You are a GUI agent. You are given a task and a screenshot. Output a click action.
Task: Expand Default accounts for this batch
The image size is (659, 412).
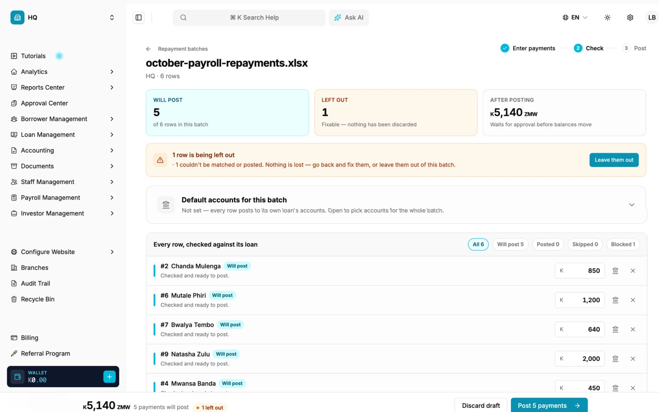[x=396, y=205]
